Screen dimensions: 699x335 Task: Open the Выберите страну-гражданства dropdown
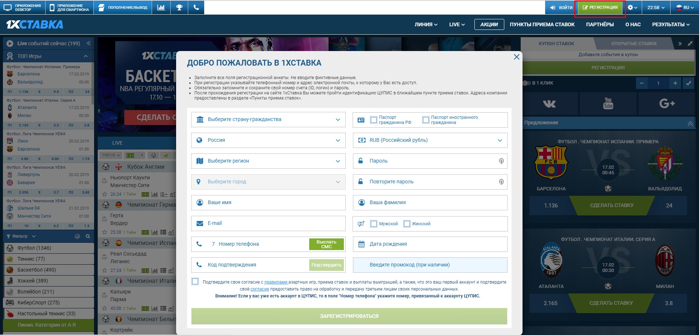click(x=268, y=120)
